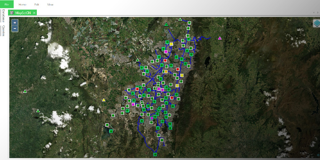Click the green square marker beside the lake
The width and height of the screenshot is (320, 160).
111,131
